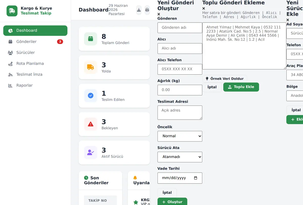This screenshot has width=303, height=205.
Task: Click the green Toplu Ekle button
Action: click(241, 87)
